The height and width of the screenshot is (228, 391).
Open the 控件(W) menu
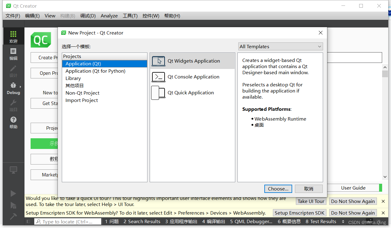[x=151, y=16]
